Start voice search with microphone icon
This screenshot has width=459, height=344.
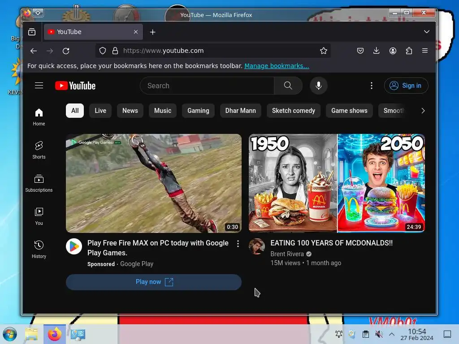pos(319,86)
